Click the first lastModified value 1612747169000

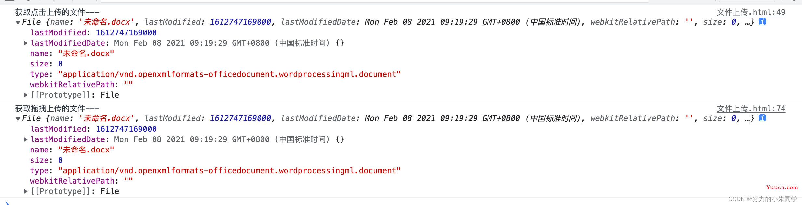[x=126, y=33]
